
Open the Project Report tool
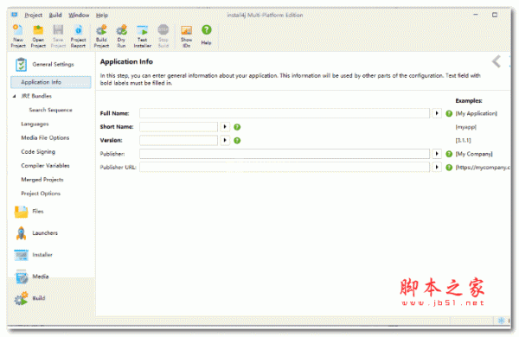(78, 36)
